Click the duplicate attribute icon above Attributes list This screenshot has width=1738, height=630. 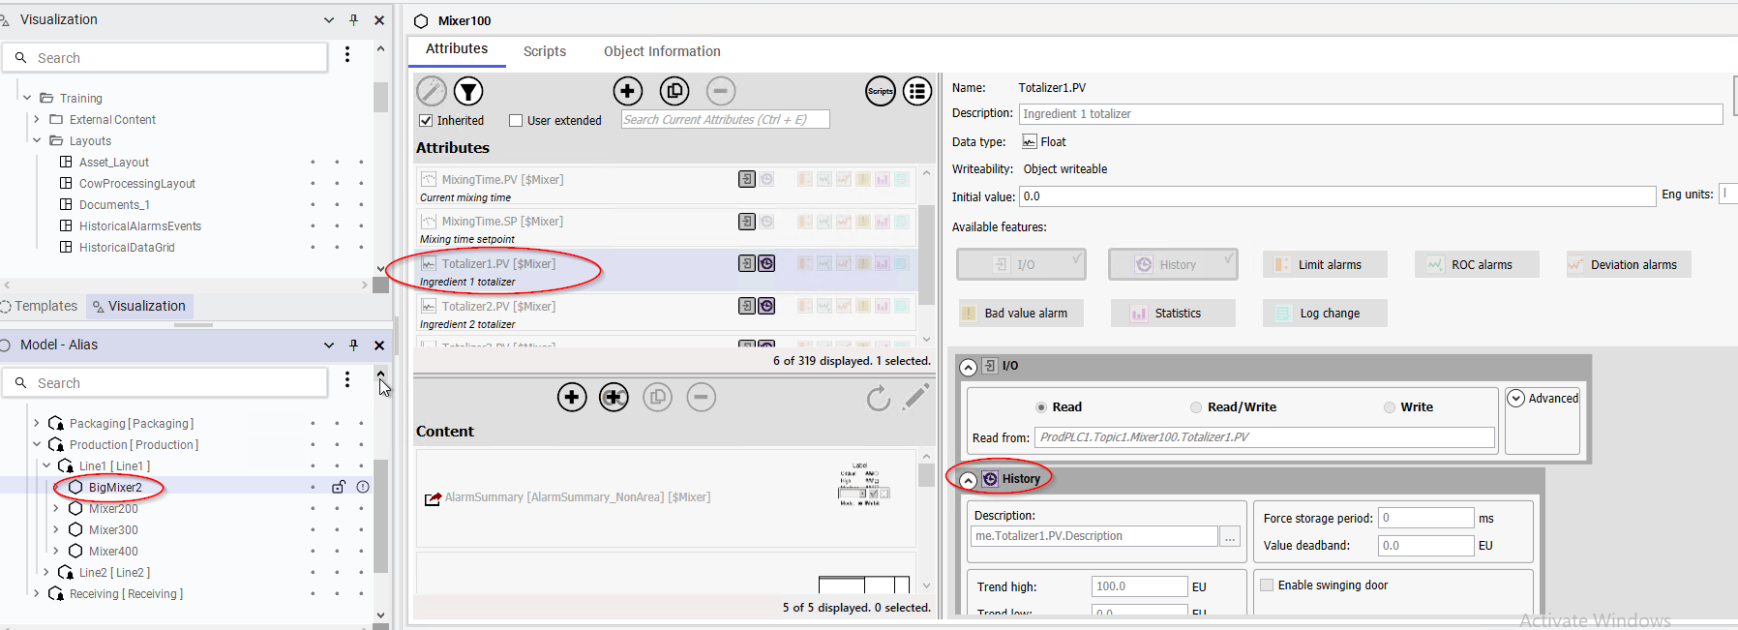pyautogui.click(x=674, y=91)
